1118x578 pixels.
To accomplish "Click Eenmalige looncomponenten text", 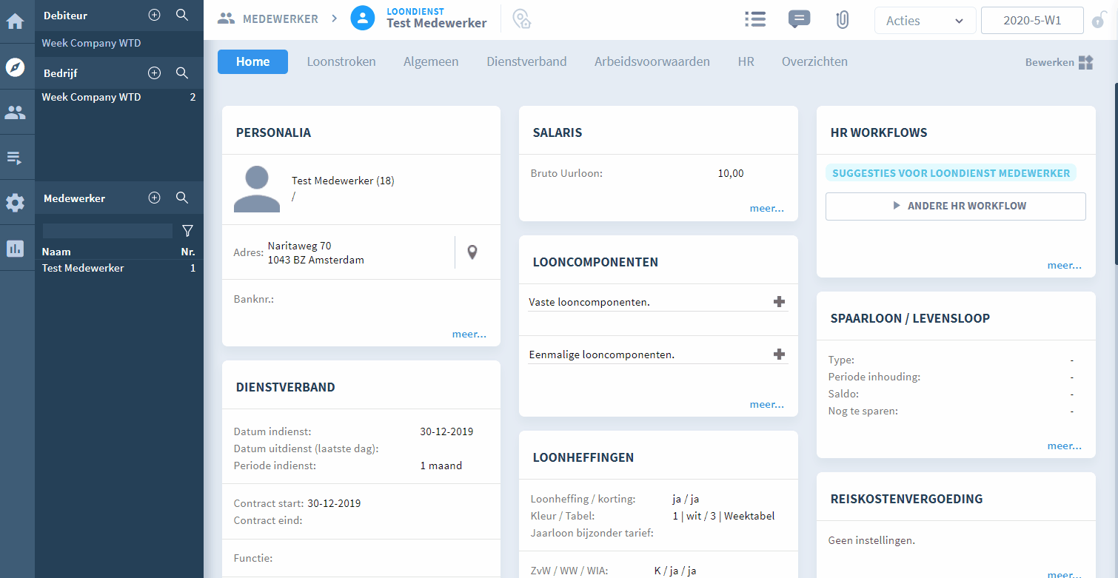I will point(602,354).
